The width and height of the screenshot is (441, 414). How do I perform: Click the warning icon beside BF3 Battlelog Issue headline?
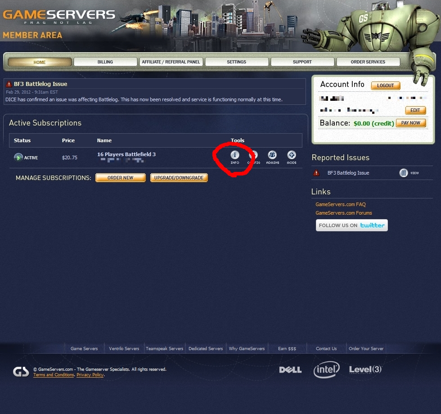point(9,84)
